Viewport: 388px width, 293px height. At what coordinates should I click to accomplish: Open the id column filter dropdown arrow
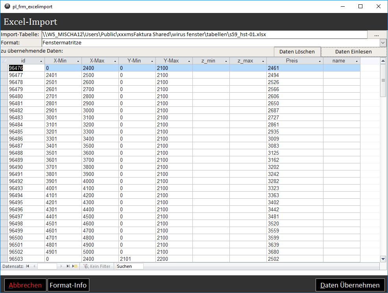[41, 61]
